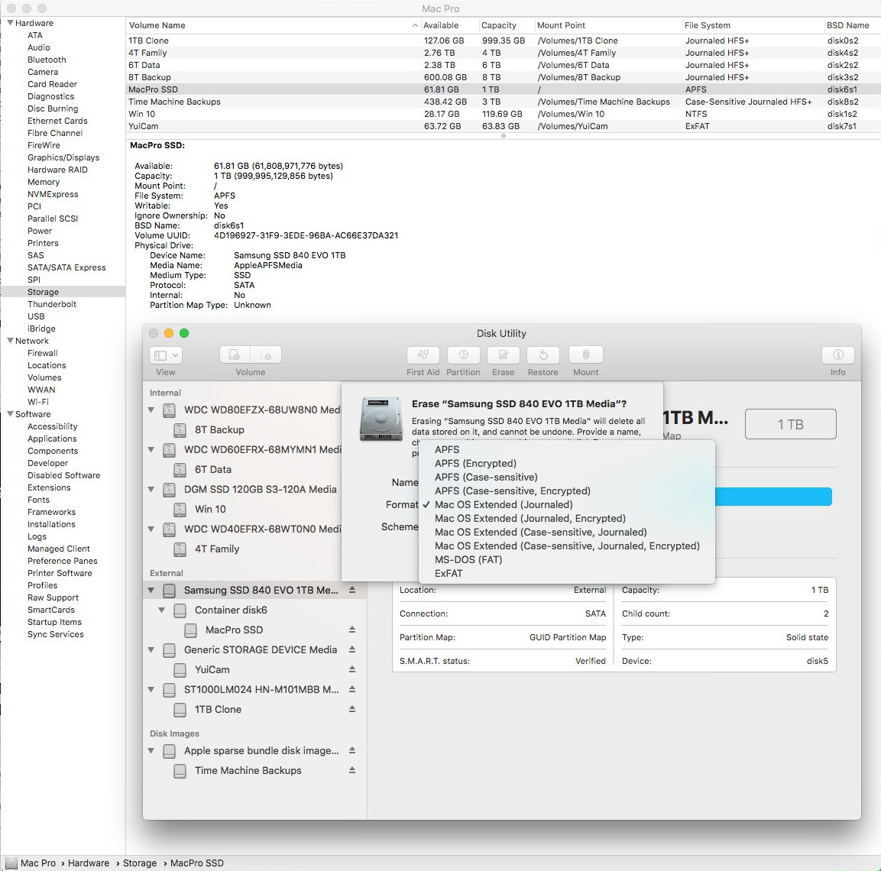Open Wi-Fi in Network list

[38, 402]
